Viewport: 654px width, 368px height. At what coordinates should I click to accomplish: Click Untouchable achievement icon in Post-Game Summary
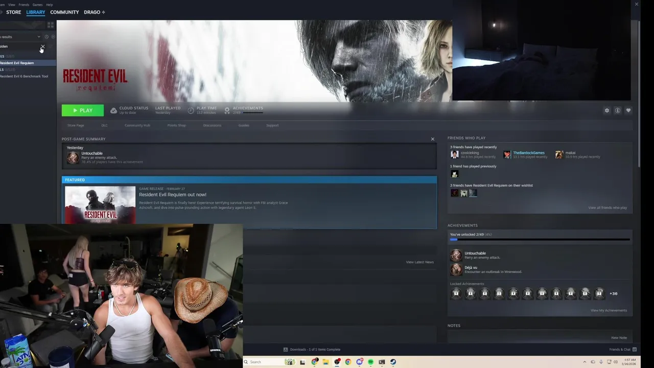[x=73, y=157]
